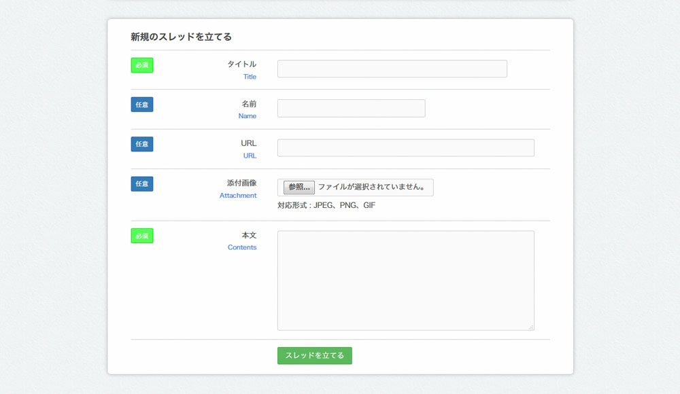The height and width of the screenshot is (394, 680).
Task: Submit with スレッドを立てる button
Action: coord(314,355)
